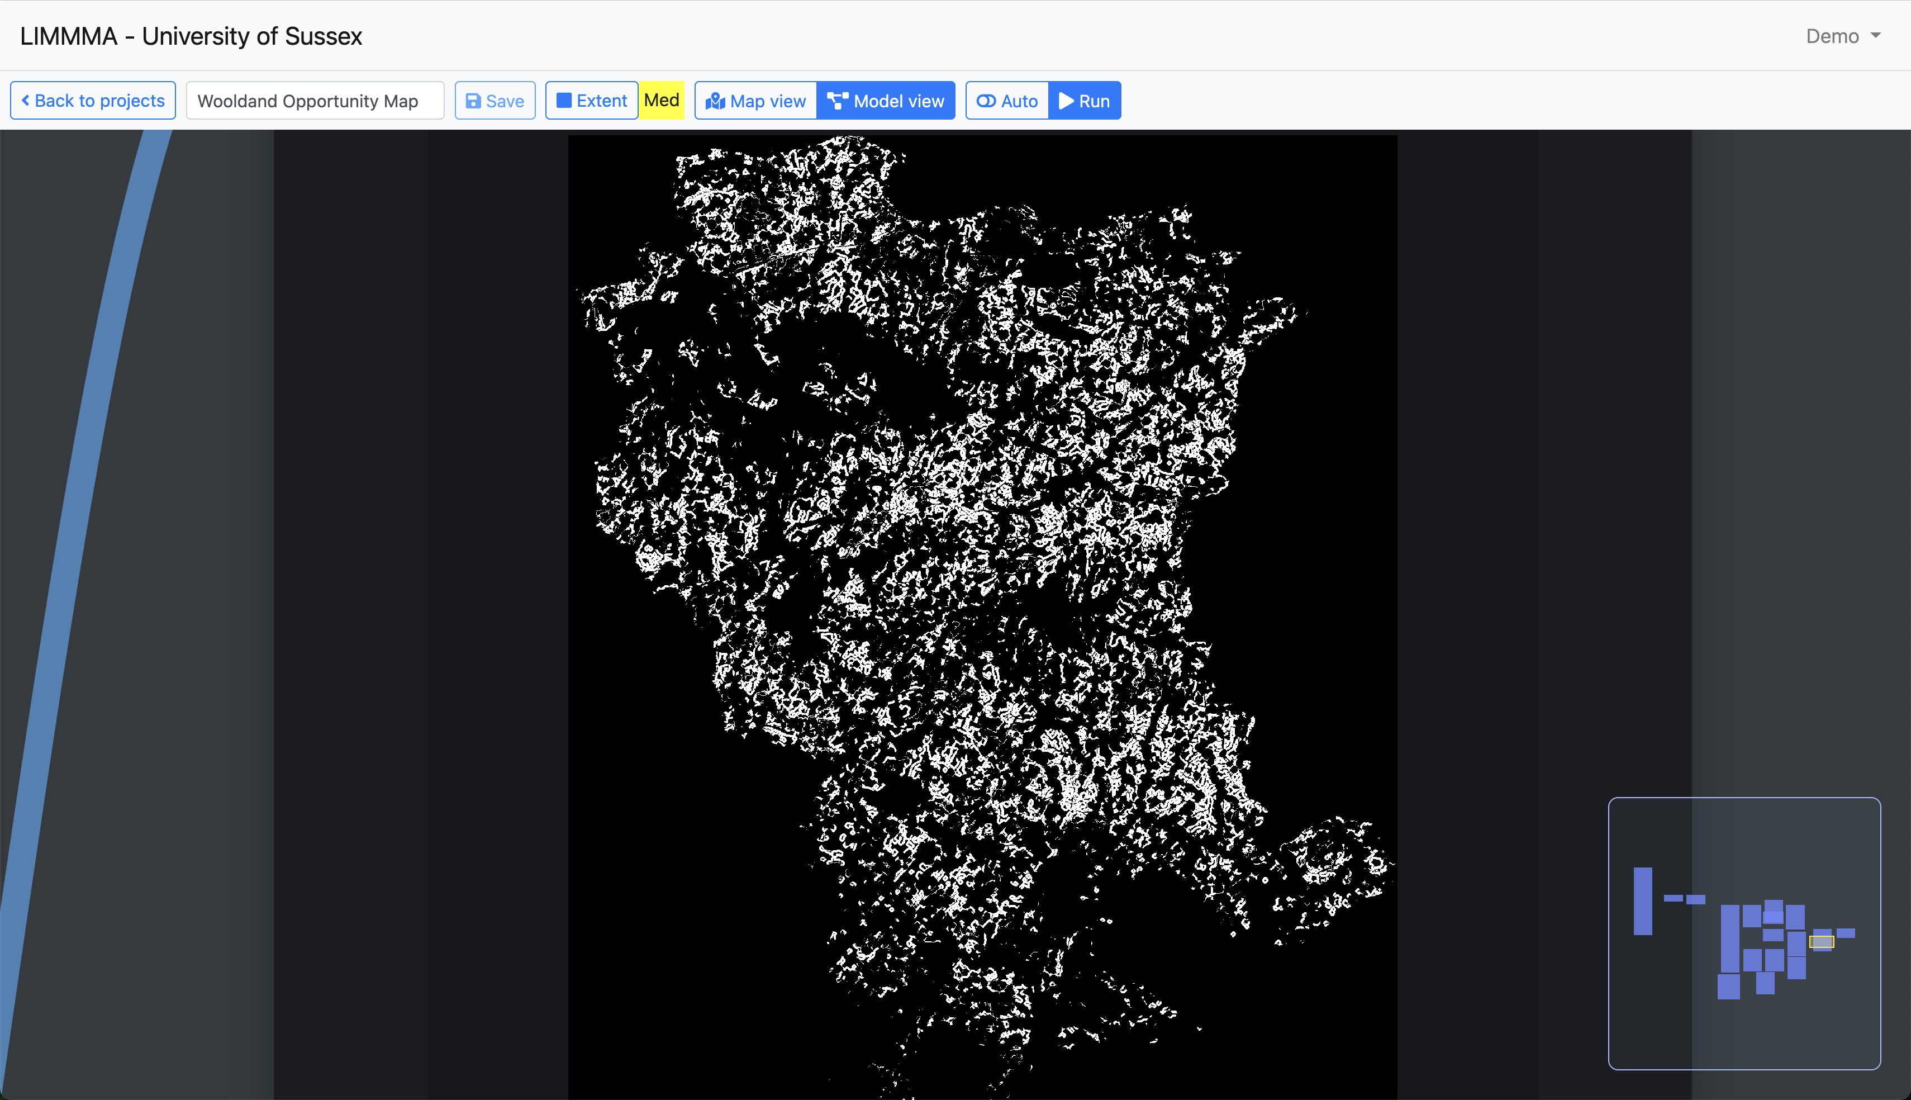Toggle the yellow Med resolution label

coord(662,101)
